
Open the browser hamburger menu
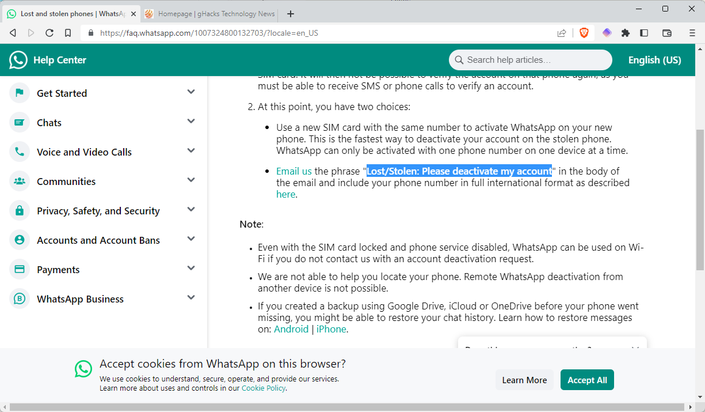692,33
